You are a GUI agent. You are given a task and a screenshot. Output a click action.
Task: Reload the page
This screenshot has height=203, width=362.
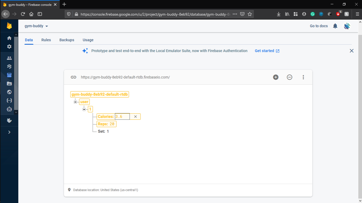click(x=23, y=14)
